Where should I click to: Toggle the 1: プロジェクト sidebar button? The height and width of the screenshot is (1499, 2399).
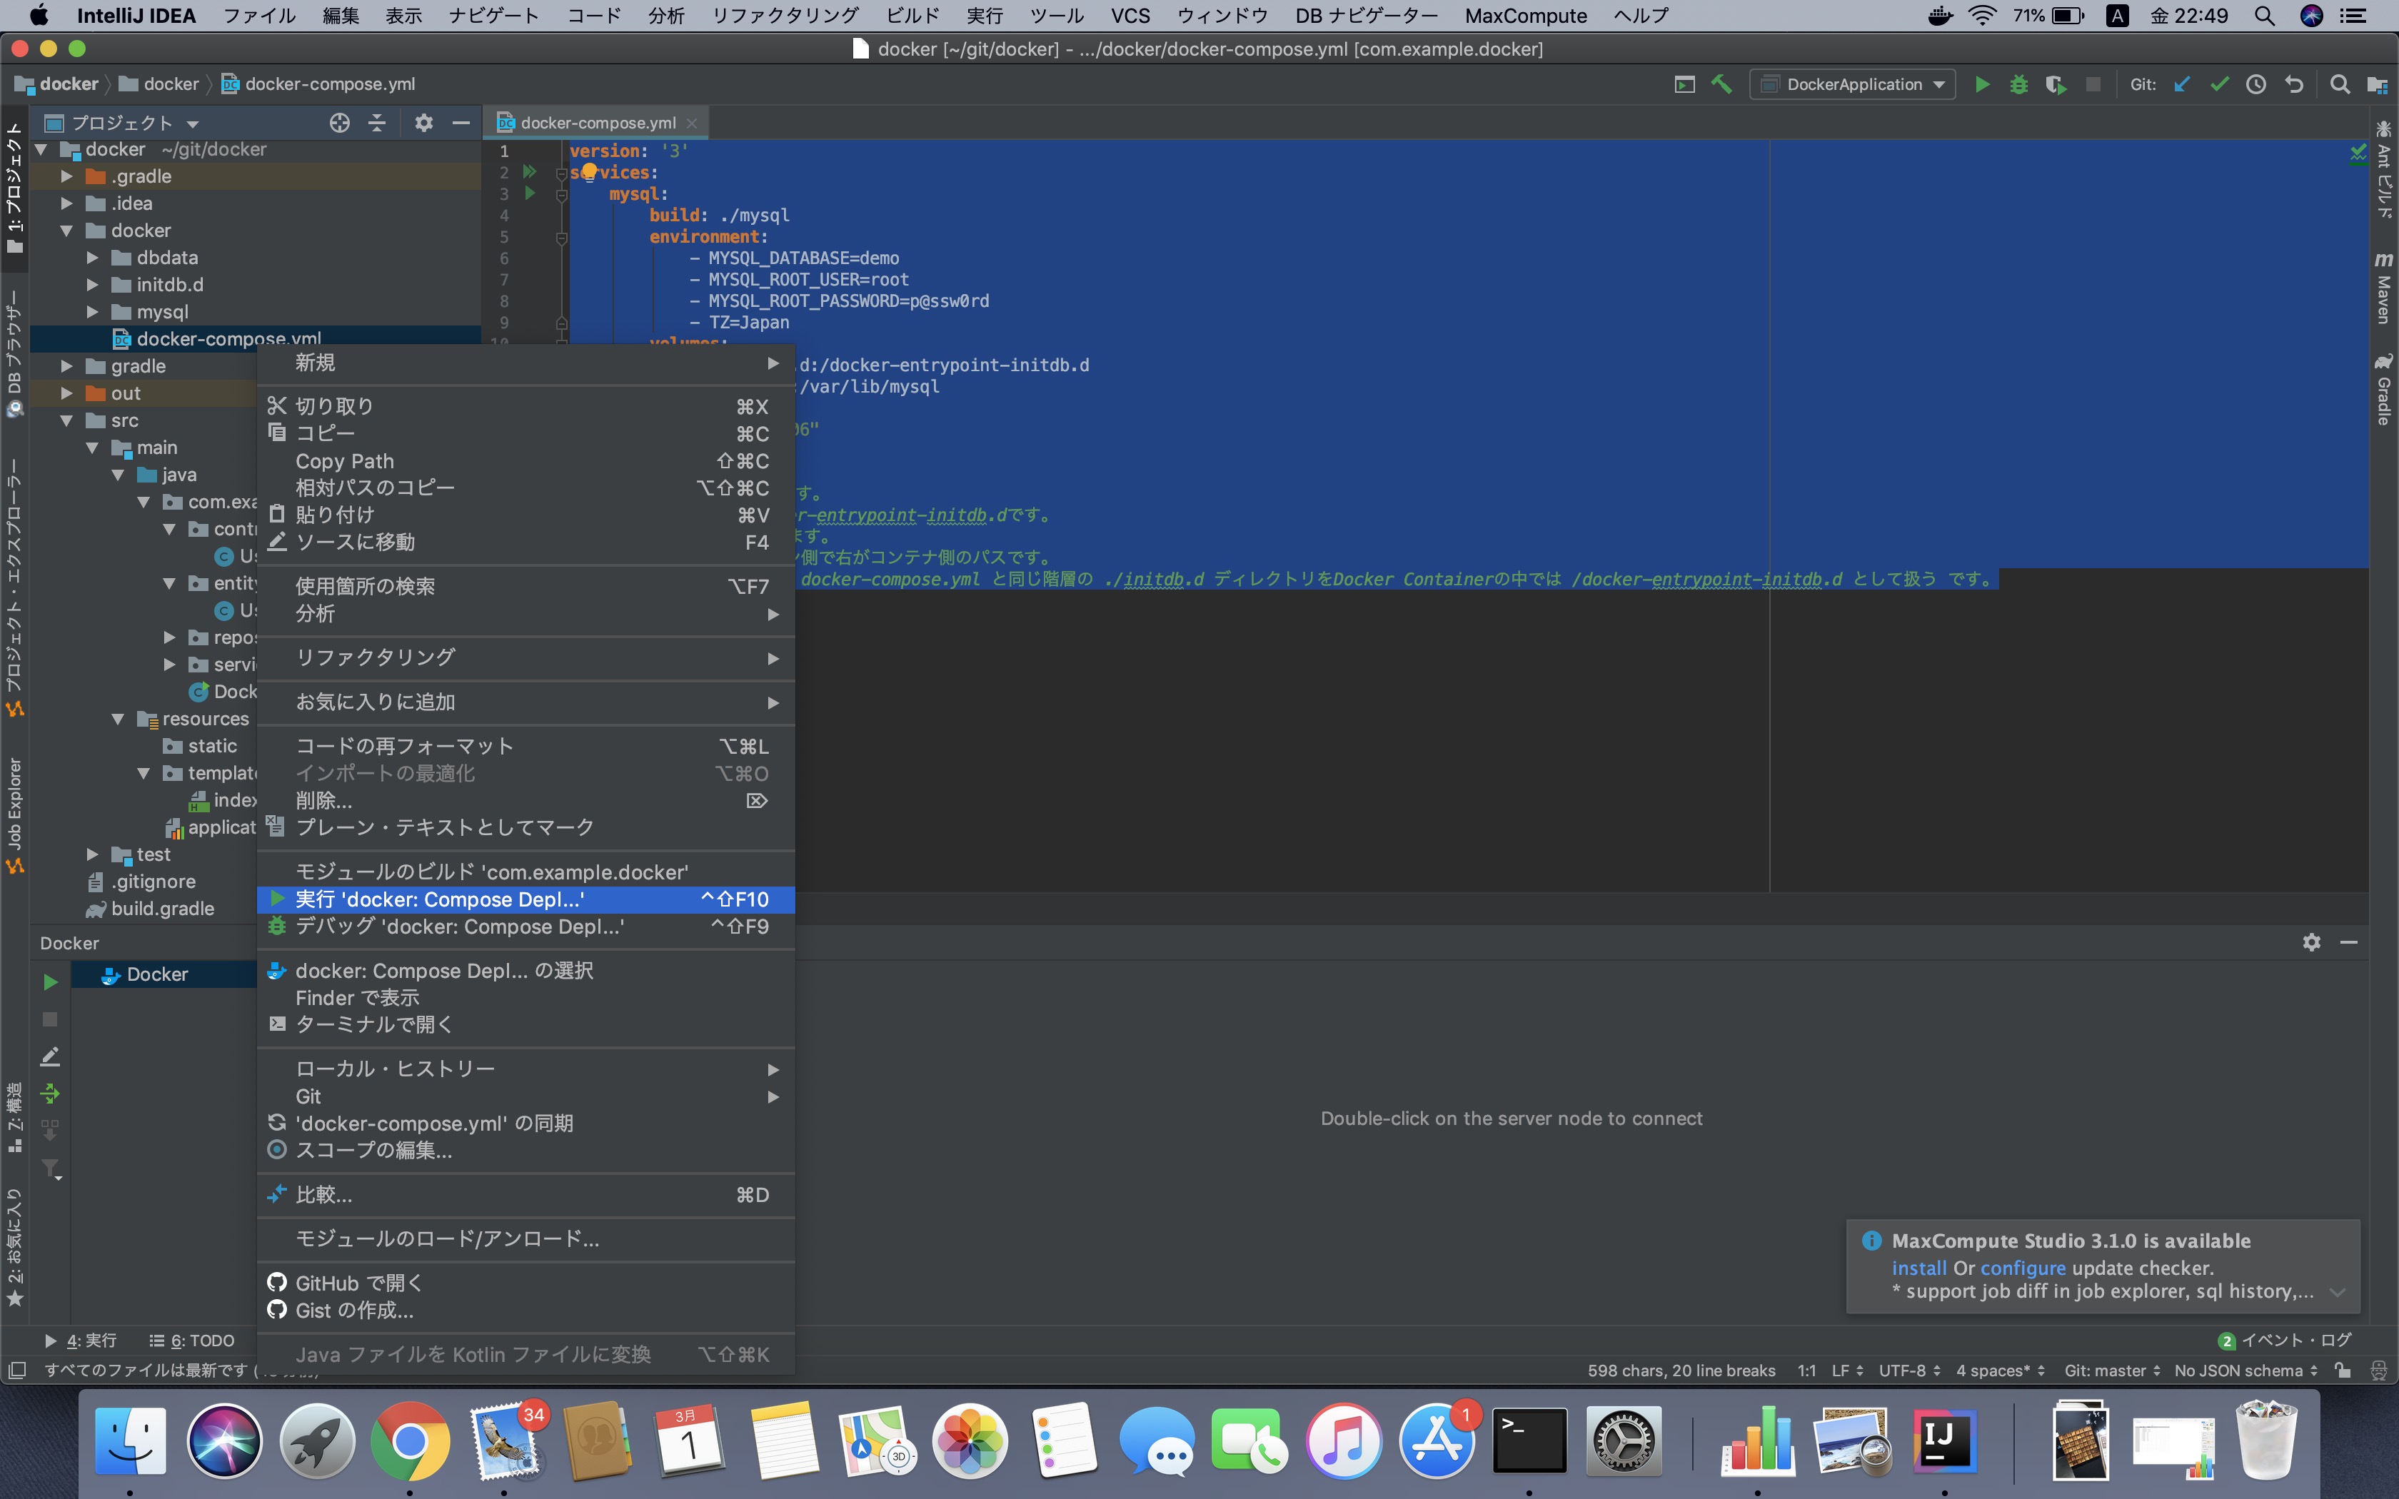[x=15, y=186]
